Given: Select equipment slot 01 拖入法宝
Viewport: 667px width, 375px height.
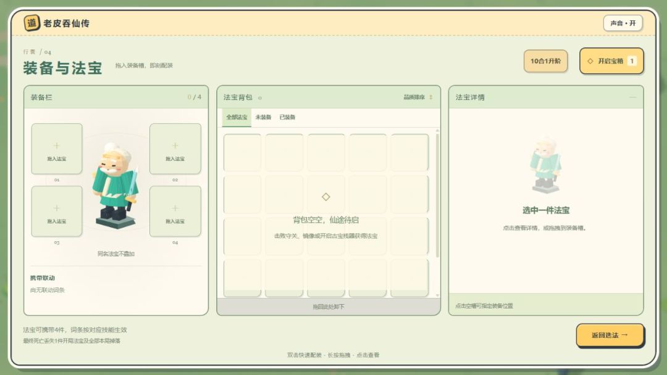Looking at the screenshot, I should (57, 149).
